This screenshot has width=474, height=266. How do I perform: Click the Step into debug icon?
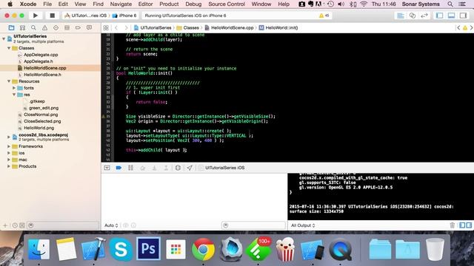[154, 168]
